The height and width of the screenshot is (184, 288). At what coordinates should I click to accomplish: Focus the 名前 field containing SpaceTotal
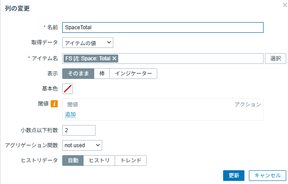tap(163, 27)
